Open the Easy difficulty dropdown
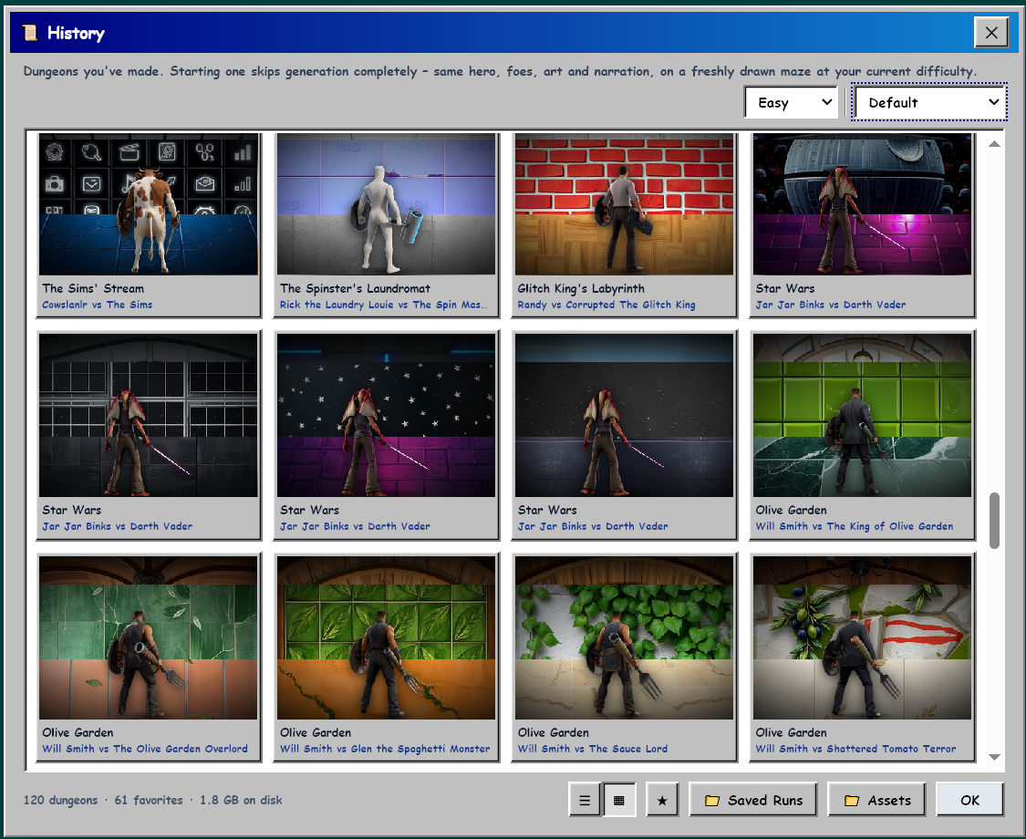1026x839 pixels. coord(791,103)
